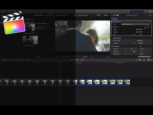Screen dimensions: 153x115
Task: Select the wedding-hugging clip in timeline
Action: click(x=65, y=82)
